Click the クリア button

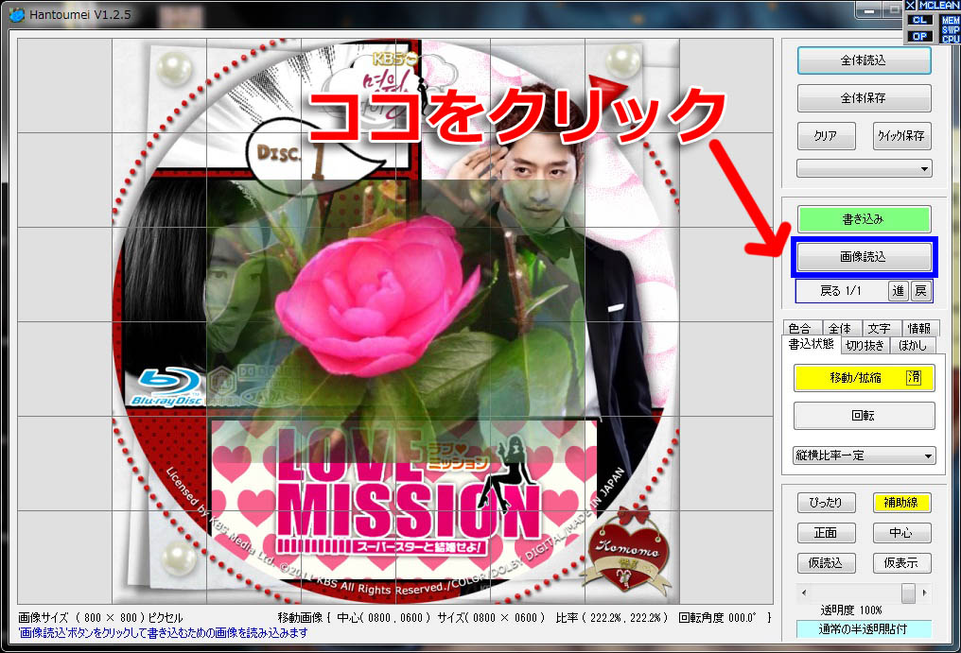tap(826, 135)
